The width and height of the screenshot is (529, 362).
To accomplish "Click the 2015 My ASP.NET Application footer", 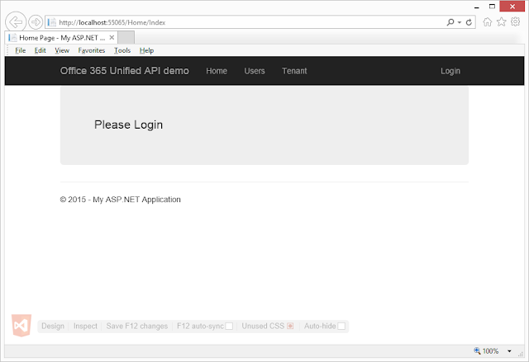I will (120, 200).
